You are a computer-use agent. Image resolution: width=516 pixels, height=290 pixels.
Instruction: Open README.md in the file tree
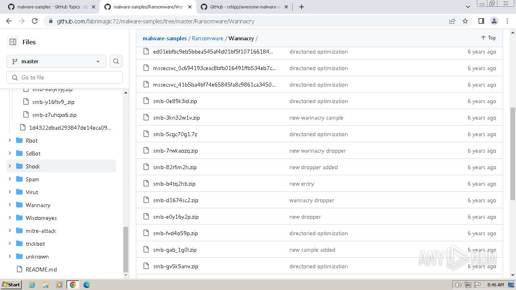tap(41, 269)
